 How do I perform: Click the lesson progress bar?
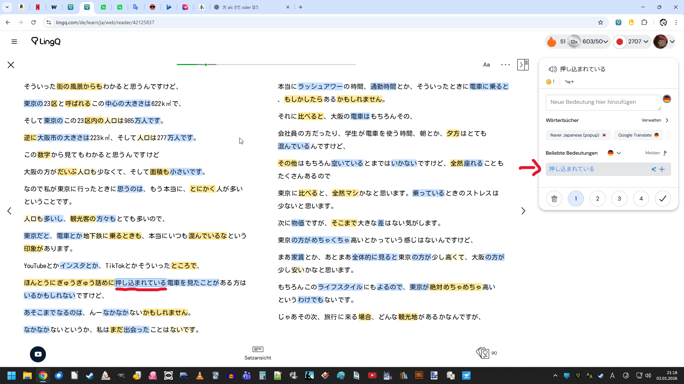pyautogui.click(x=266, y=65)
